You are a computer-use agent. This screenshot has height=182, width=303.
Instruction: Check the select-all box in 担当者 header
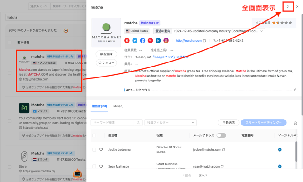point(95,135)
